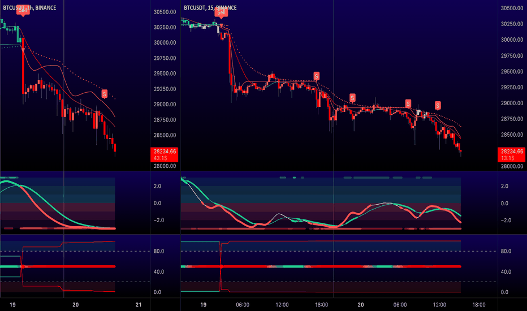527x311 pixels.
Task: Click oscillator 2.0 level on 15-minute chart
Action: click(504, 186)
